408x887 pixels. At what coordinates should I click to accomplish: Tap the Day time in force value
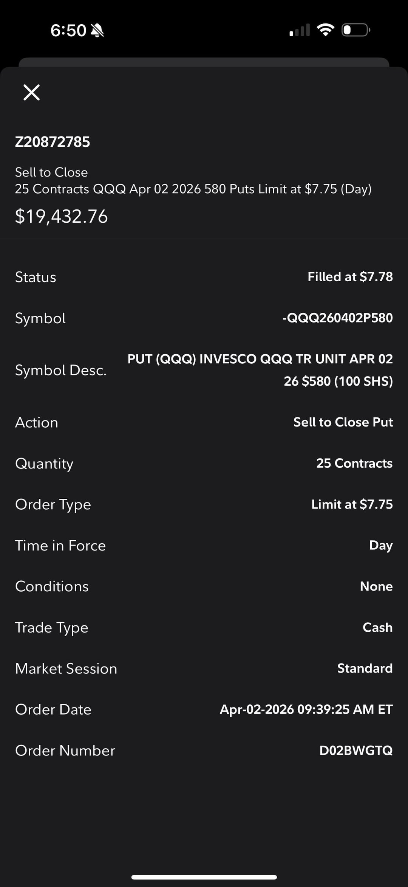[380, 545]
